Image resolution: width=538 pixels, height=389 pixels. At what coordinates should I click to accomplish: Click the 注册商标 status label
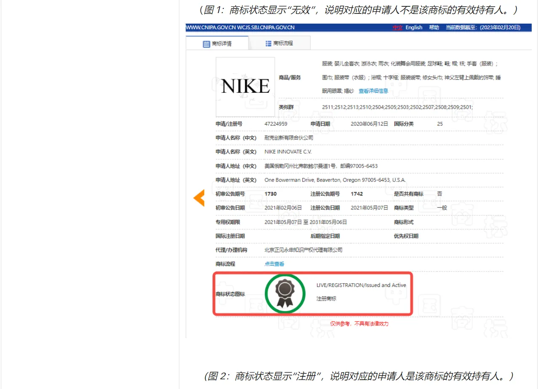[326, 299]
